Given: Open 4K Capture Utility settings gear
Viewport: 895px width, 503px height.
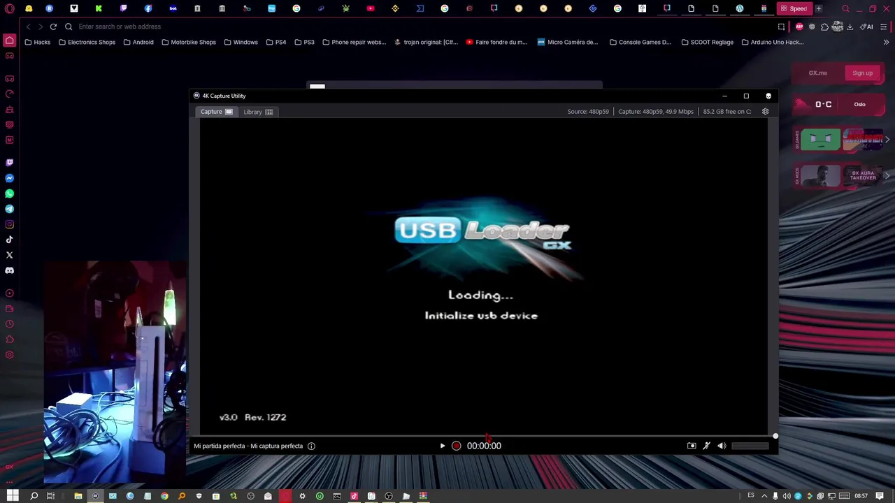Looking at the screenshot, I should click(765, 111).
